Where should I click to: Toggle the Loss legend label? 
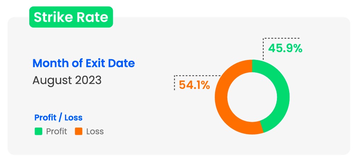(95, 131)
